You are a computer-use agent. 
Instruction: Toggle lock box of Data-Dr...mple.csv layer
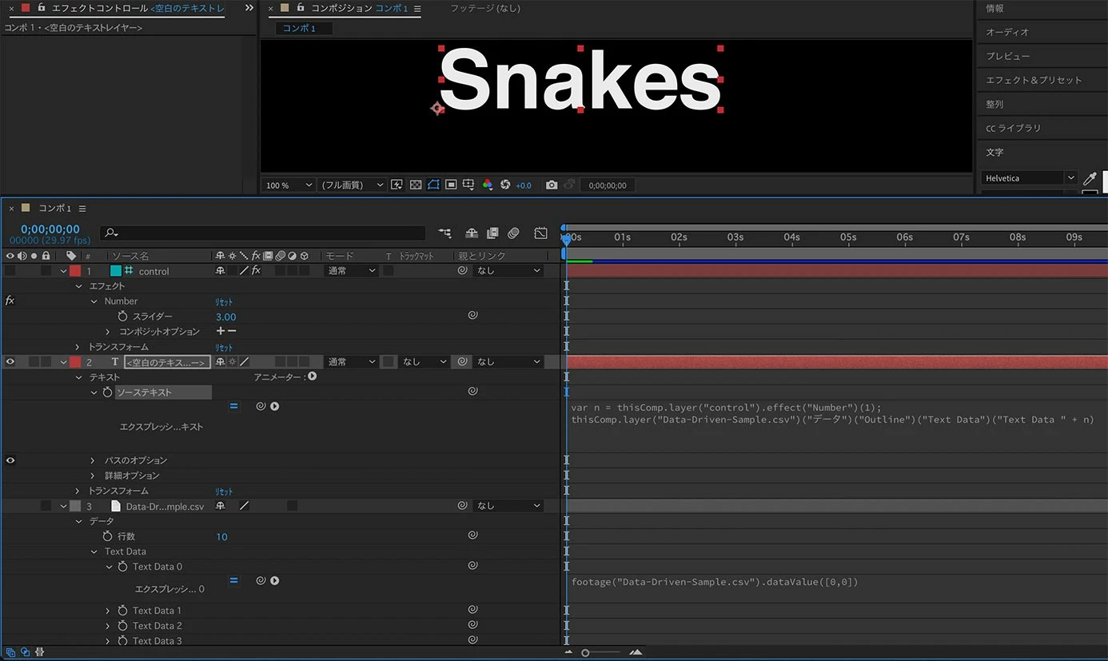pos(46,506)
